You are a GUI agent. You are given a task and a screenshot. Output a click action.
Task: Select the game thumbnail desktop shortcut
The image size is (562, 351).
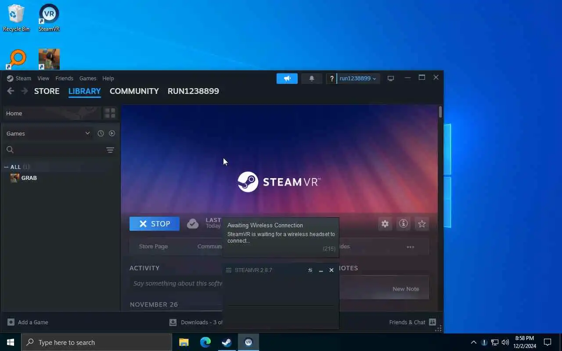(x=49, y=59)
